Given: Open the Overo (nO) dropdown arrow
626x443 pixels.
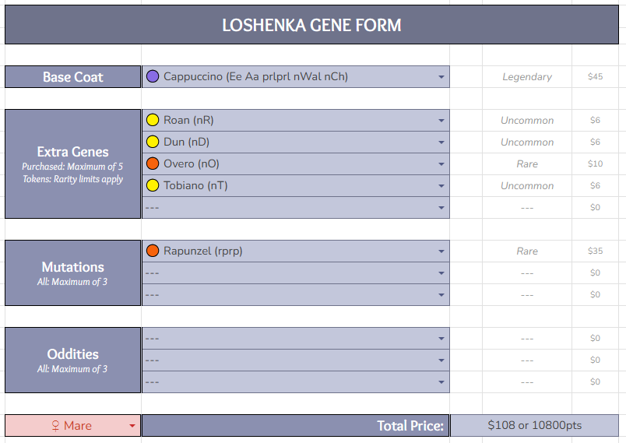Looking at the screenshot, I should click(x=441, y=164).
